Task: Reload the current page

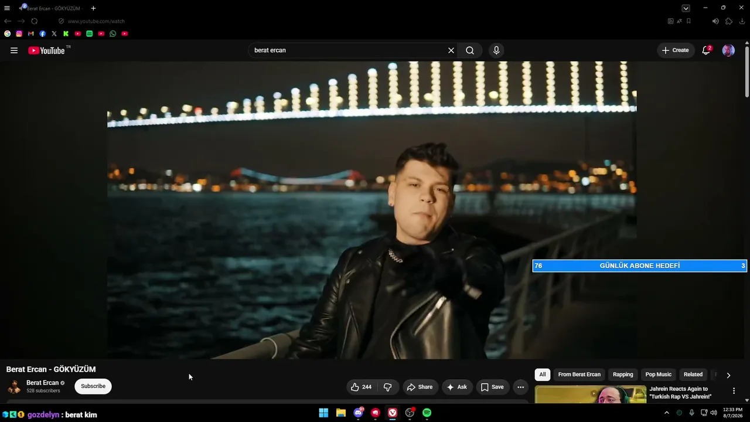Action: click(x=35, y=21)
